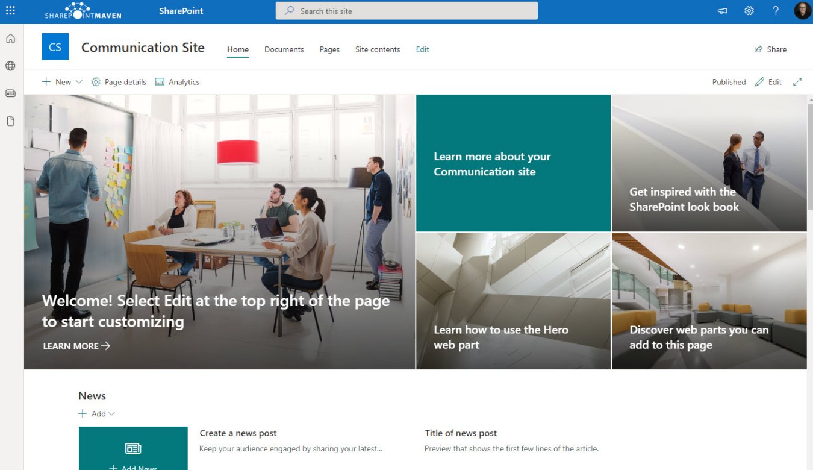
Task: Click the Title of news post heading
Action: point(461,433)
